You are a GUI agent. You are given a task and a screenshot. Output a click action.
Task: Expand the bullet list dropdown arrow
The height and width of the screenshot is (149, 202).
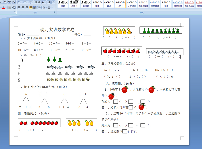(x=22, y=2)
